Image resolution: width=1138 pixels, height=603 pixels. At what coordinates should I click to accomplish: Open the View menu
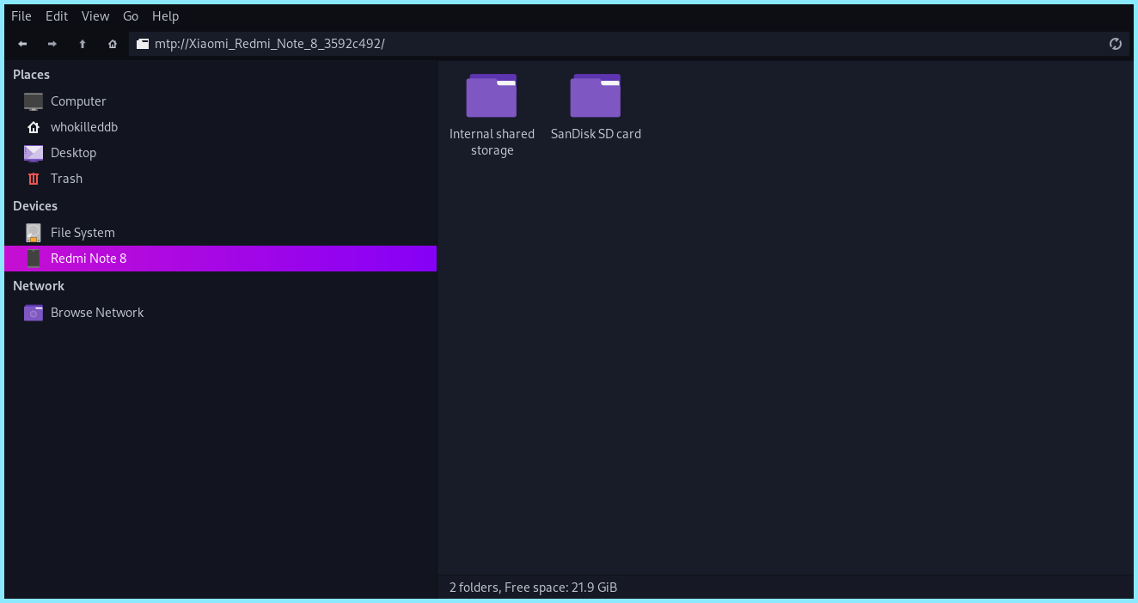click(x=95, y=15)
